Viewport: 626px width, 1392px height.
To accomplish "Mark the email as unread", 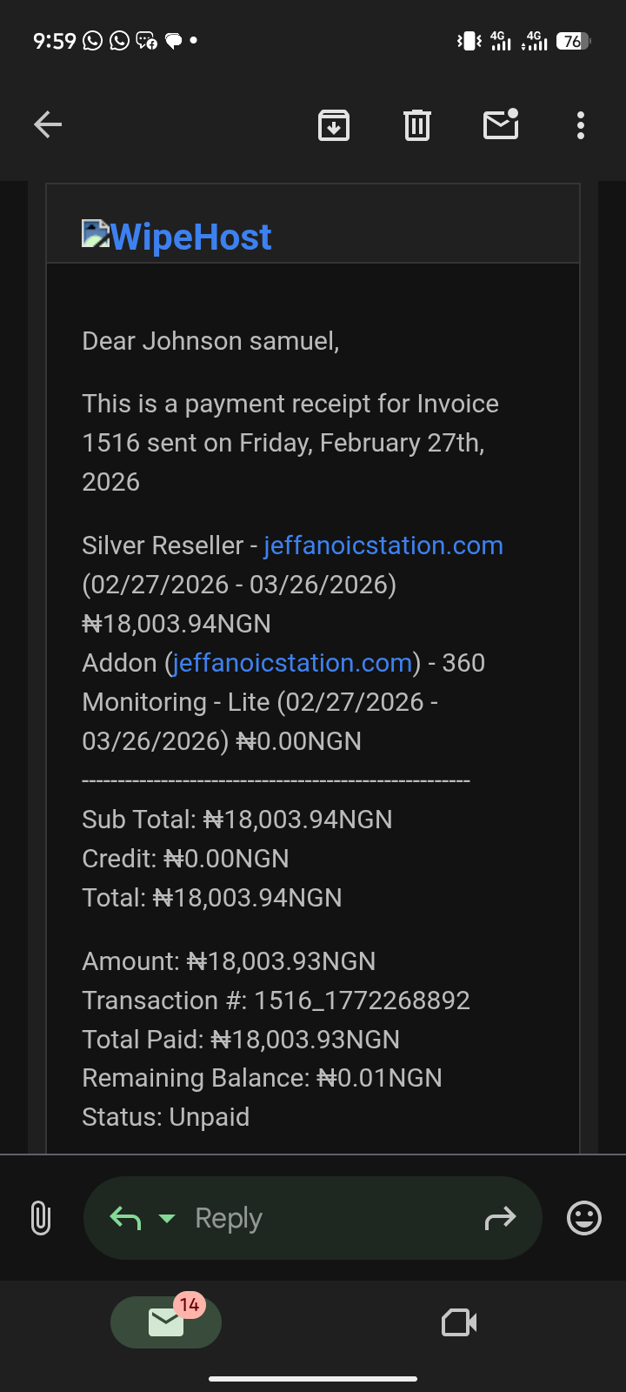I will (501, 125).
